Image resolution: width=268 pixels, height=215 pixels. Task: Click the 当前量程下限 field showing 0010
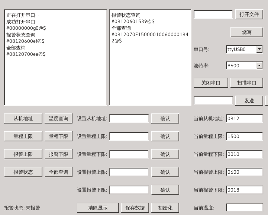[245, 154]
